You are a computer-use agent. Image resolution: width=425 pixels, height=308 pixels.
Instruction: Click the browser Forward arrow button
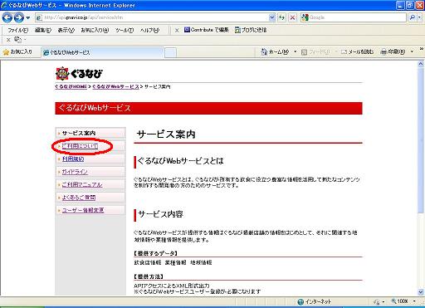point(19,17)
